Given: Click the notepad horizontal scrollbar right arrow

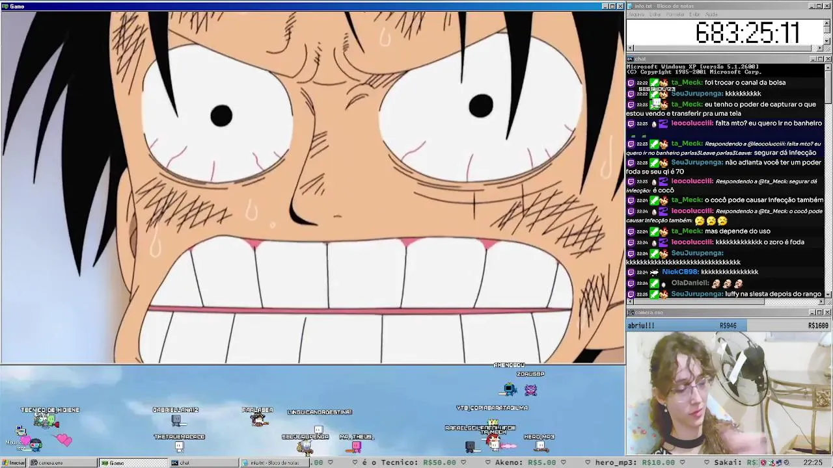Looking at the screenshot, I should coord(821,49).
